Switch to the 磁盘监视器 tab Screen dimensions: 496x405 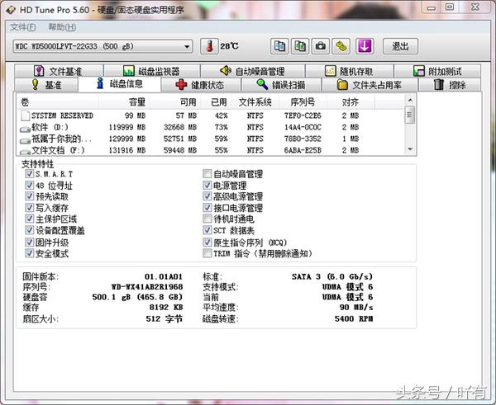click(151, 72)
